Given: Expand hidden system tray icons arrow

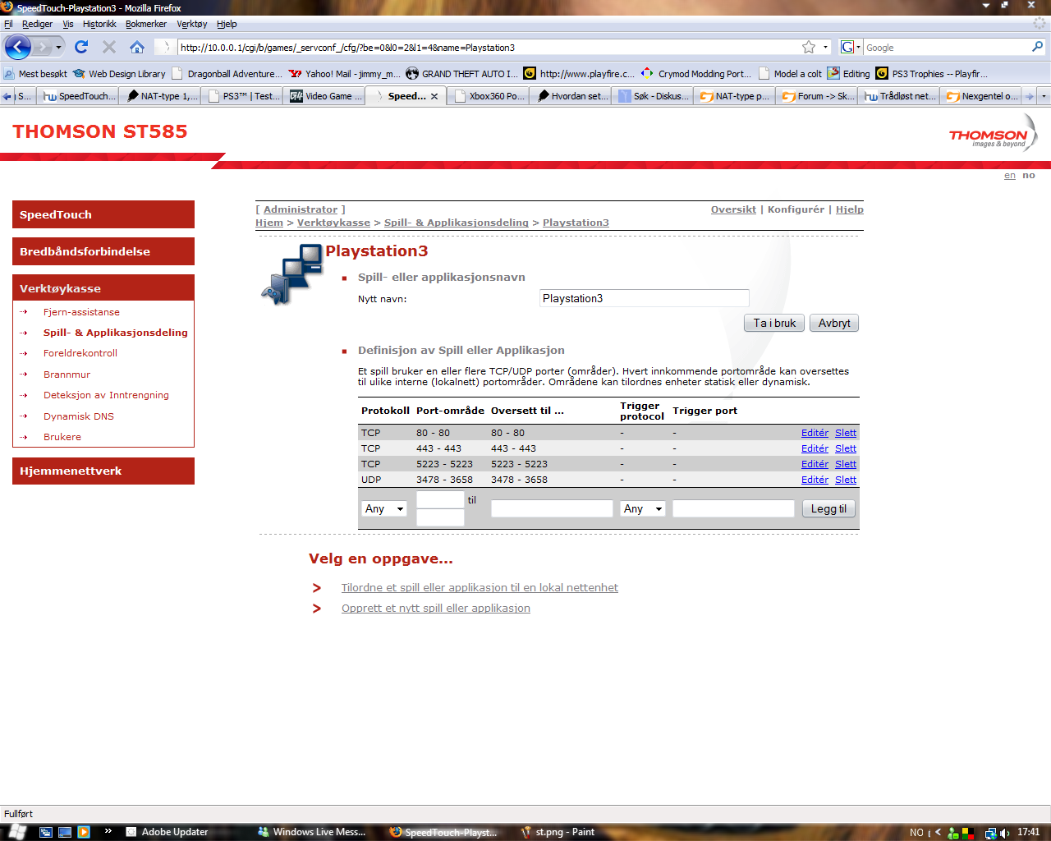Looking at the screenshot, I should (938, 832).
